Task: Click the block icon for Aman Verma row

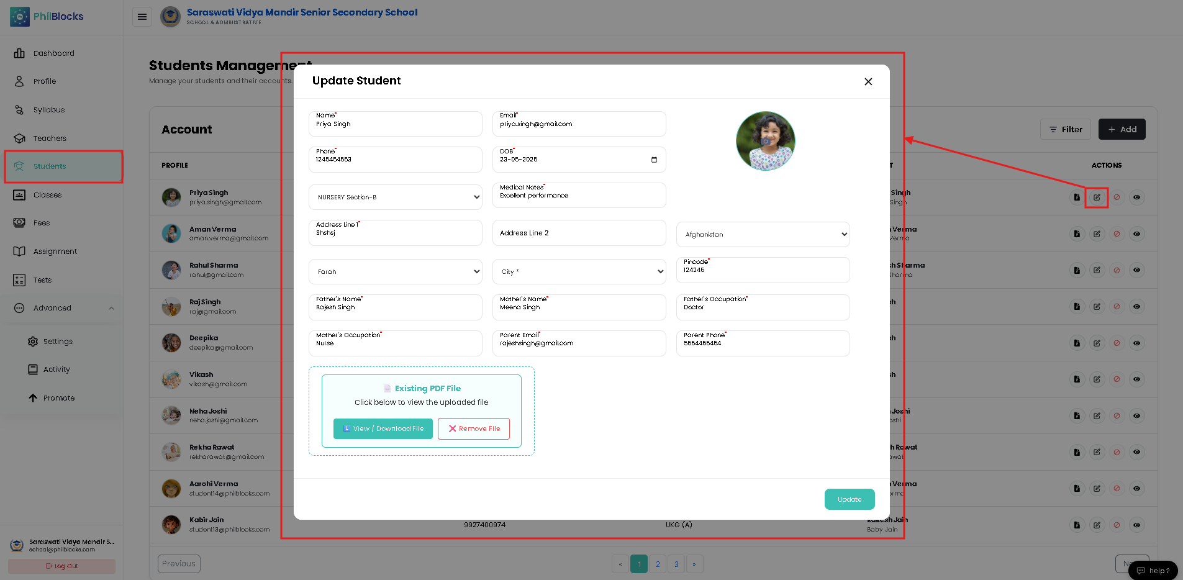Action: 1117,234
